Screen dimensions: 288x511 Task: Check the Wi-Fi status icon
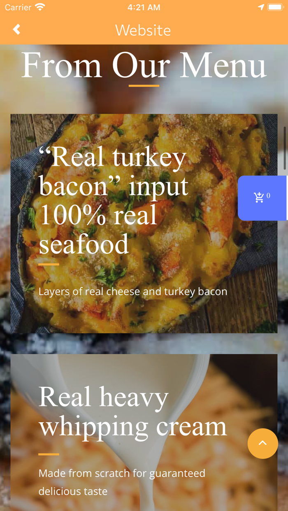(x=40, y=7)
